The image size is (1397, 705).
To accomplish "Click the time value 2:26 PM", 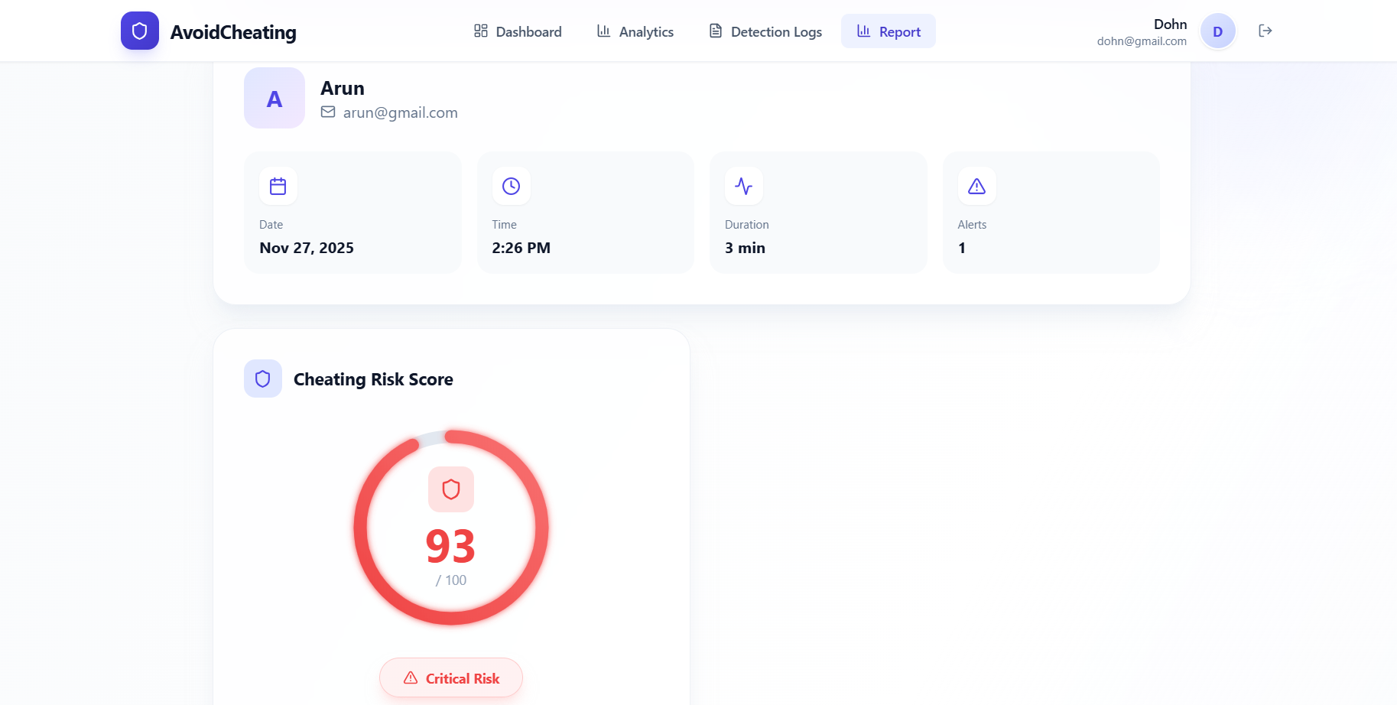I will [x=521, y=248].
